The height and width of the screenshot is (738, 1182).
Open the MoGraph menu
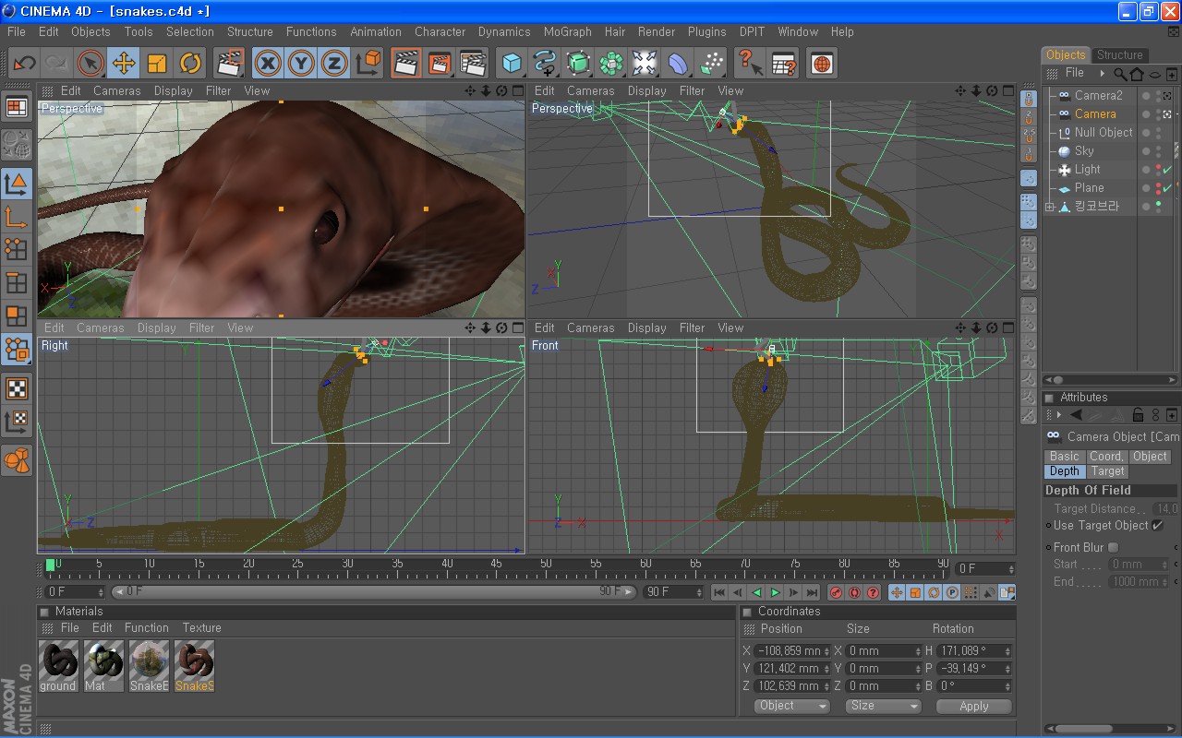pos(567,31)
